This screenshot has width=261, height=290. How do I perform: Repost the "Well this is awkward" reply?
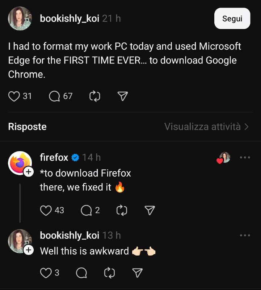coord(109,273)
